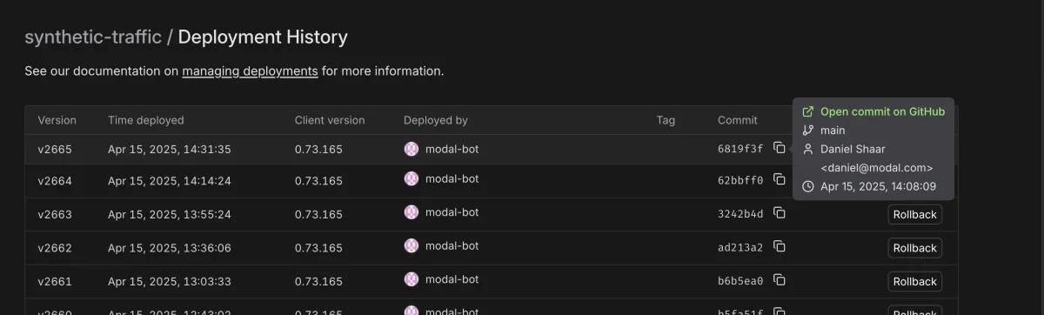
Task: Select version v2665 cell
Action: pyautogui.click(x=55, y=149)
